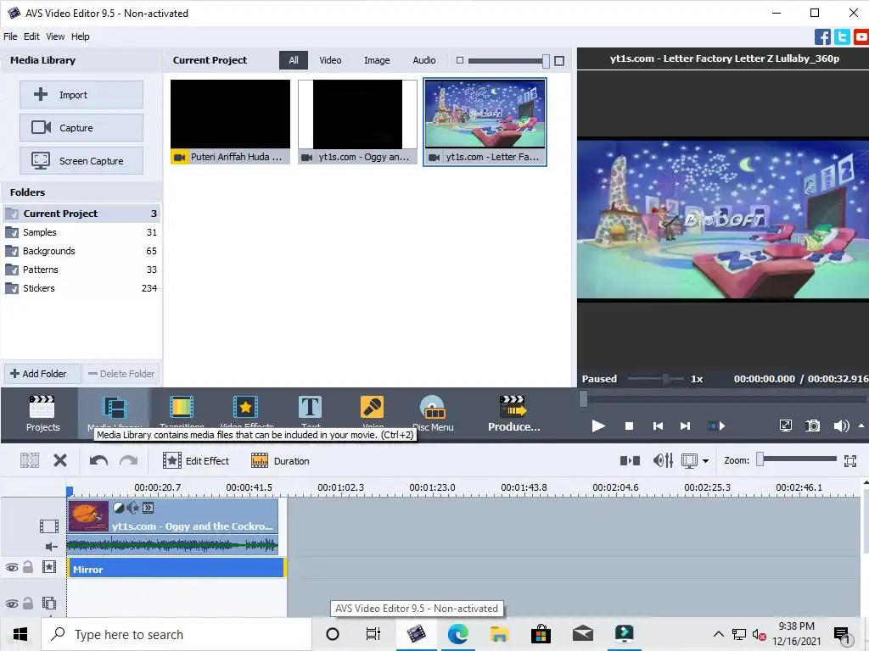Image resolution: width=869 pixels, height=651 pixels.
Task: Click the next scene button
Action: point(716,426)
